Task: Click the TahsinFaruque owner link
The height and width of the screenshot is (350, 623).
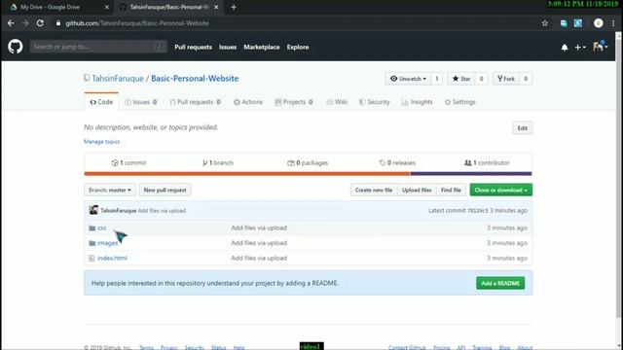Action: (118, 79)
